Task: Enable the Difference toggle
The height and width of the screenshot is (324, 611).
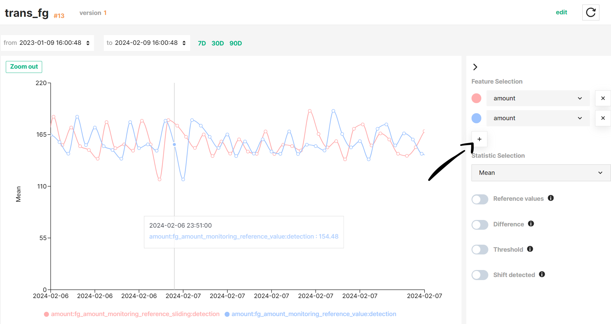Action: pyautogui.click(x=480, y=225)
